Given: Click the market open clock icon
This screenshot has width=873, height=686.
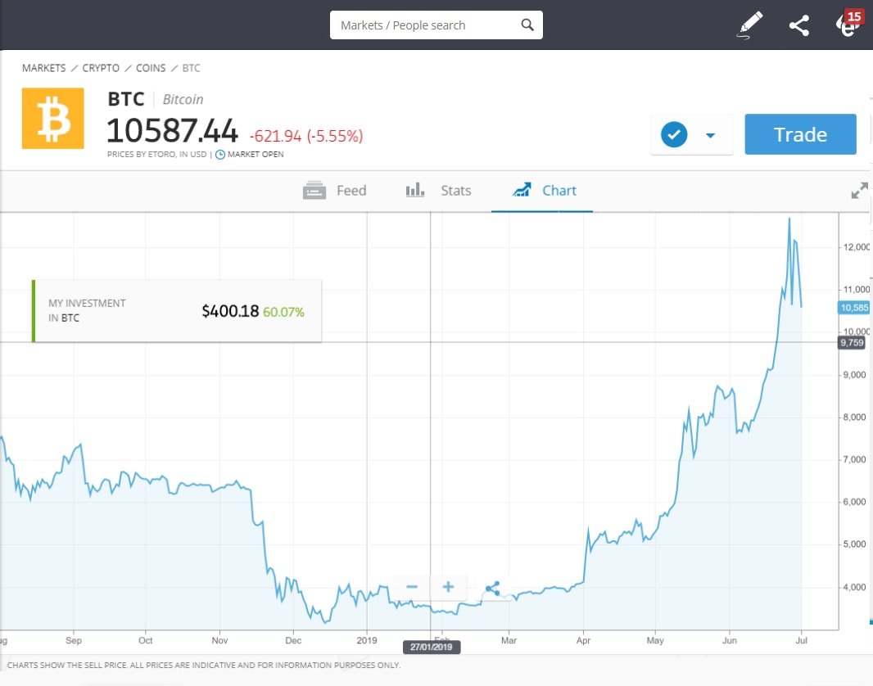Looking at the screenshot, I should coord(220,155).
